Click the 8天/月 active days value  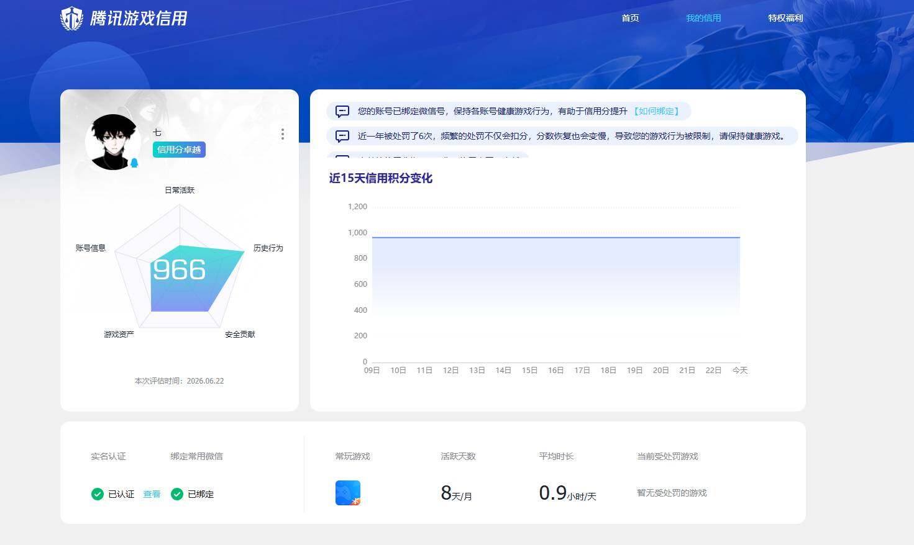pyautogui.click(x=456, y=493)
